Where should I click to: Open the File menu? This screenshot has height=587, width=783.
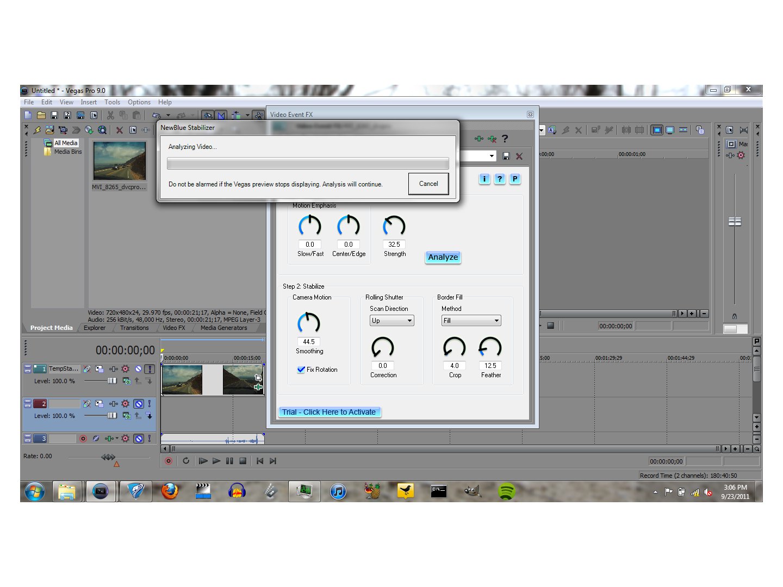click(29, 102)
